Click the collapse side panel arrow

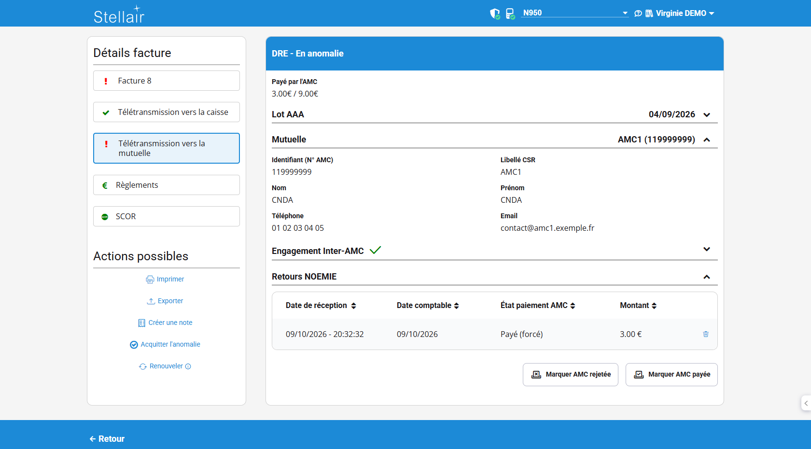(806, 403)
